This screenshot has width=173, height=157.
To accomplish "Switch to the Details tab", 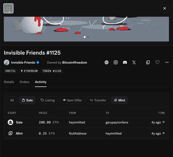I will pyautogui.click(x=9, y=82).
